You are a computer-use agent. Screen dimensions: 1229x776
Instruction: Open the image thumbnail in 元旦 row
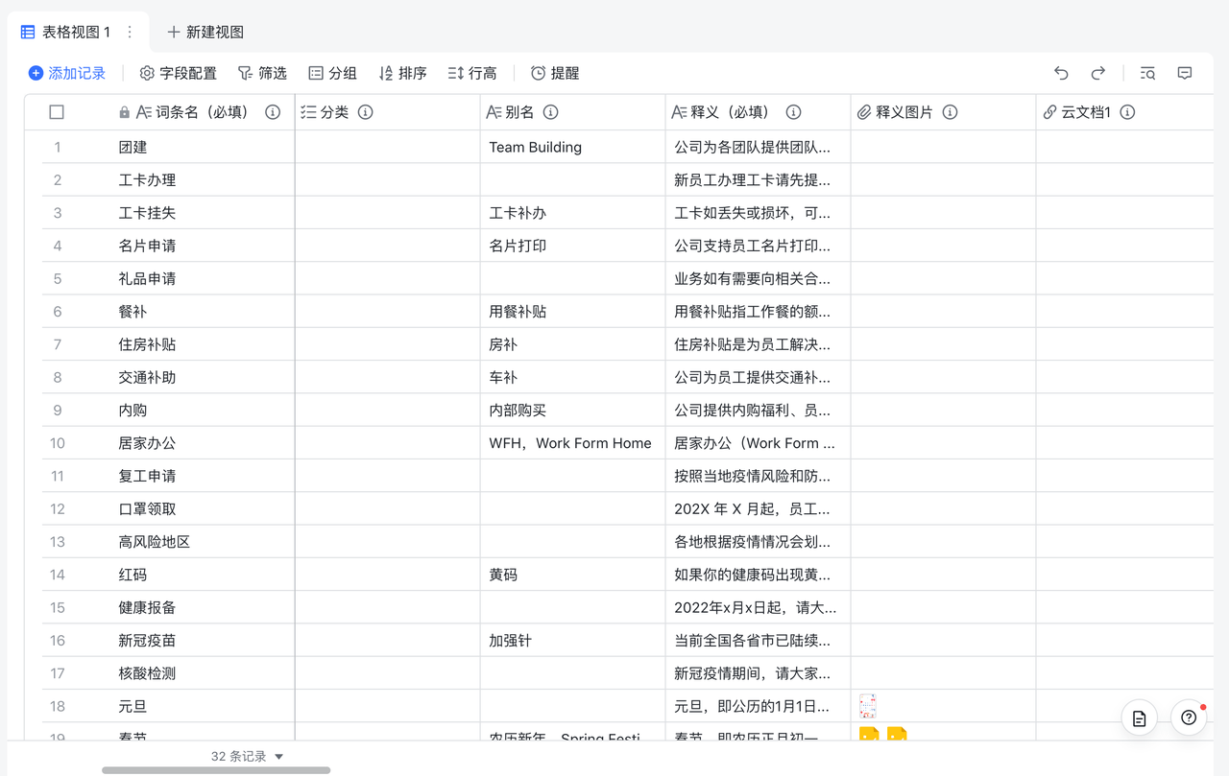[x=867, y=706]
